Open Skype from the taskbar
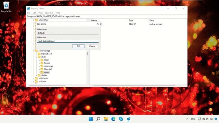This screenshot has height=123, width=219. click(121, 119)
